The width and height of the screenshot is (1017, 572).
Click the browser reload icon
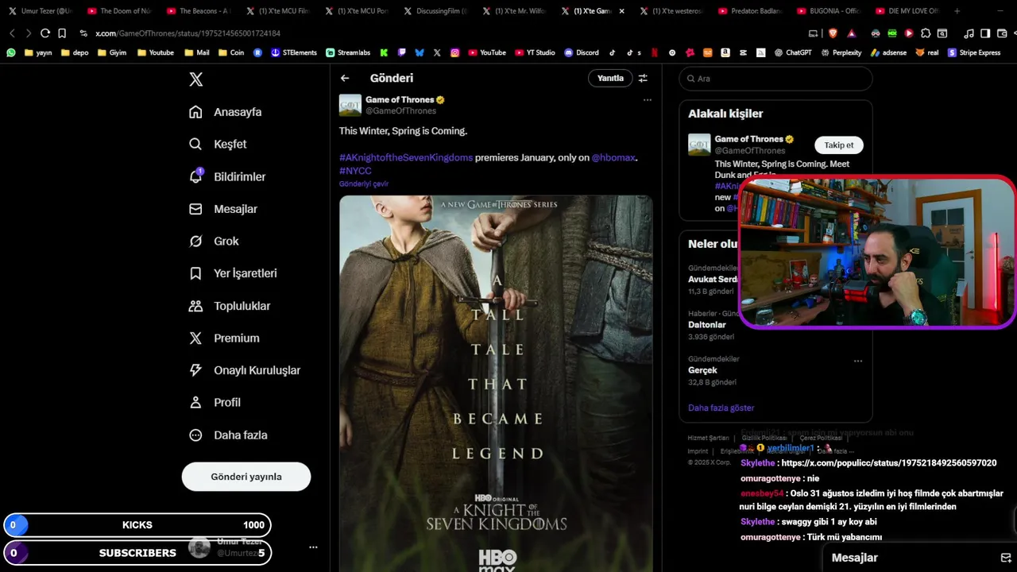(44, 33)
